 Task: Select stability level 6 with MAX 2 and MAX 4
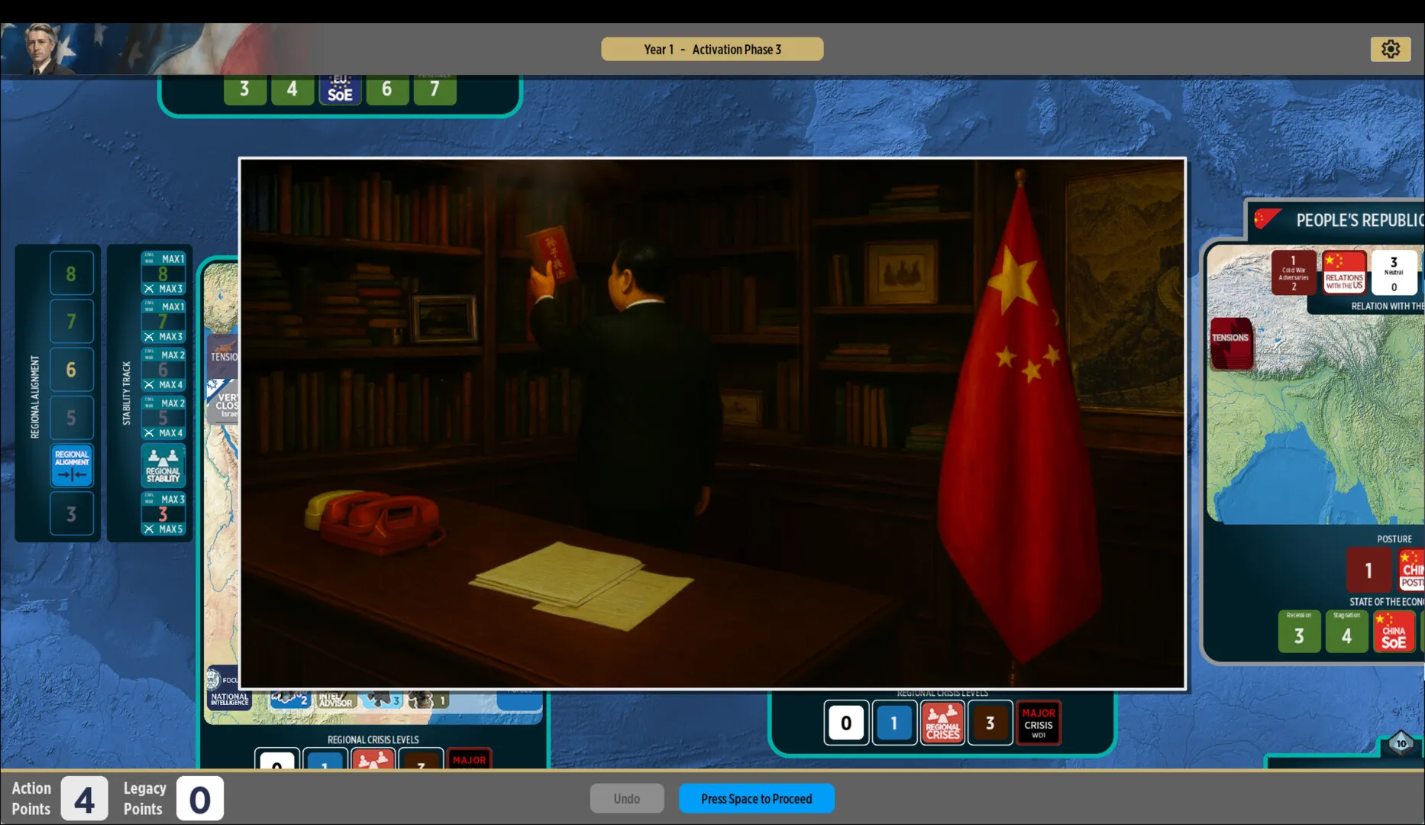pyautogui.click(x=163, y=369)
